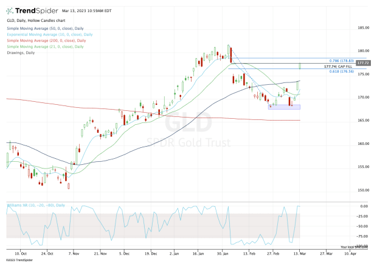Click the Exponential Moving Average (10) legend entry
The image size is (377, 263).
point(50,35)
